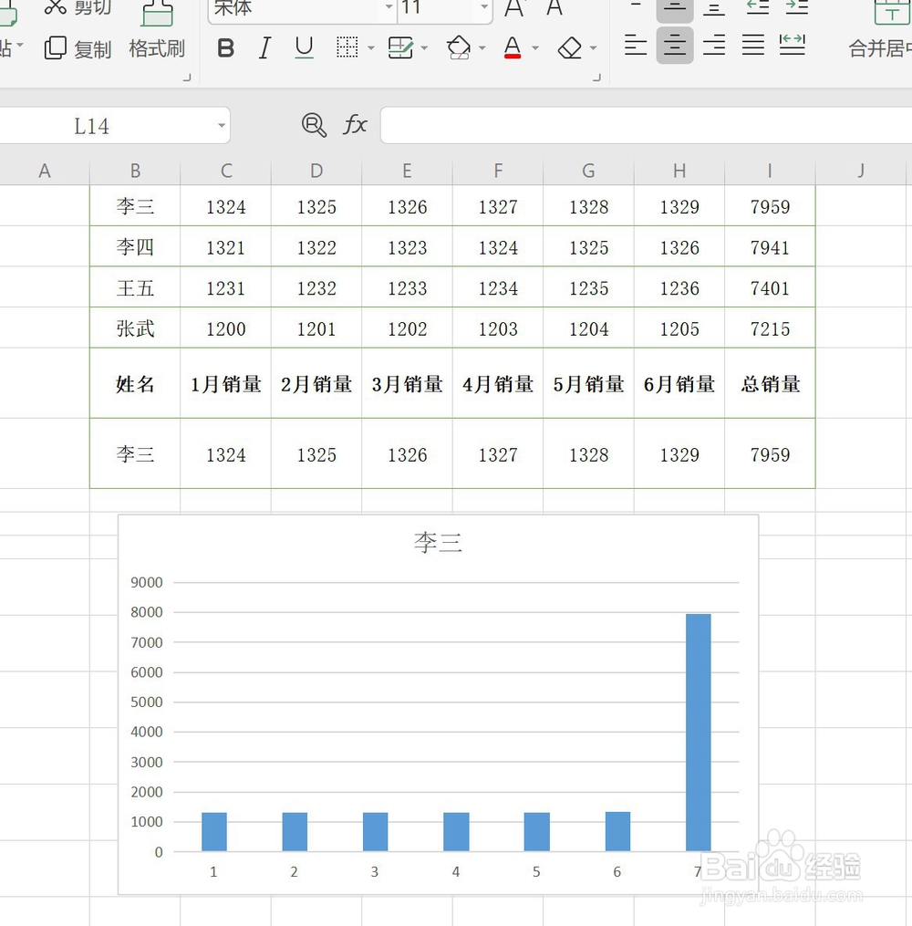This screenshot has width=912, height=926.
Task: Toggle center alignment off
Action: click(x=674, y=44)
